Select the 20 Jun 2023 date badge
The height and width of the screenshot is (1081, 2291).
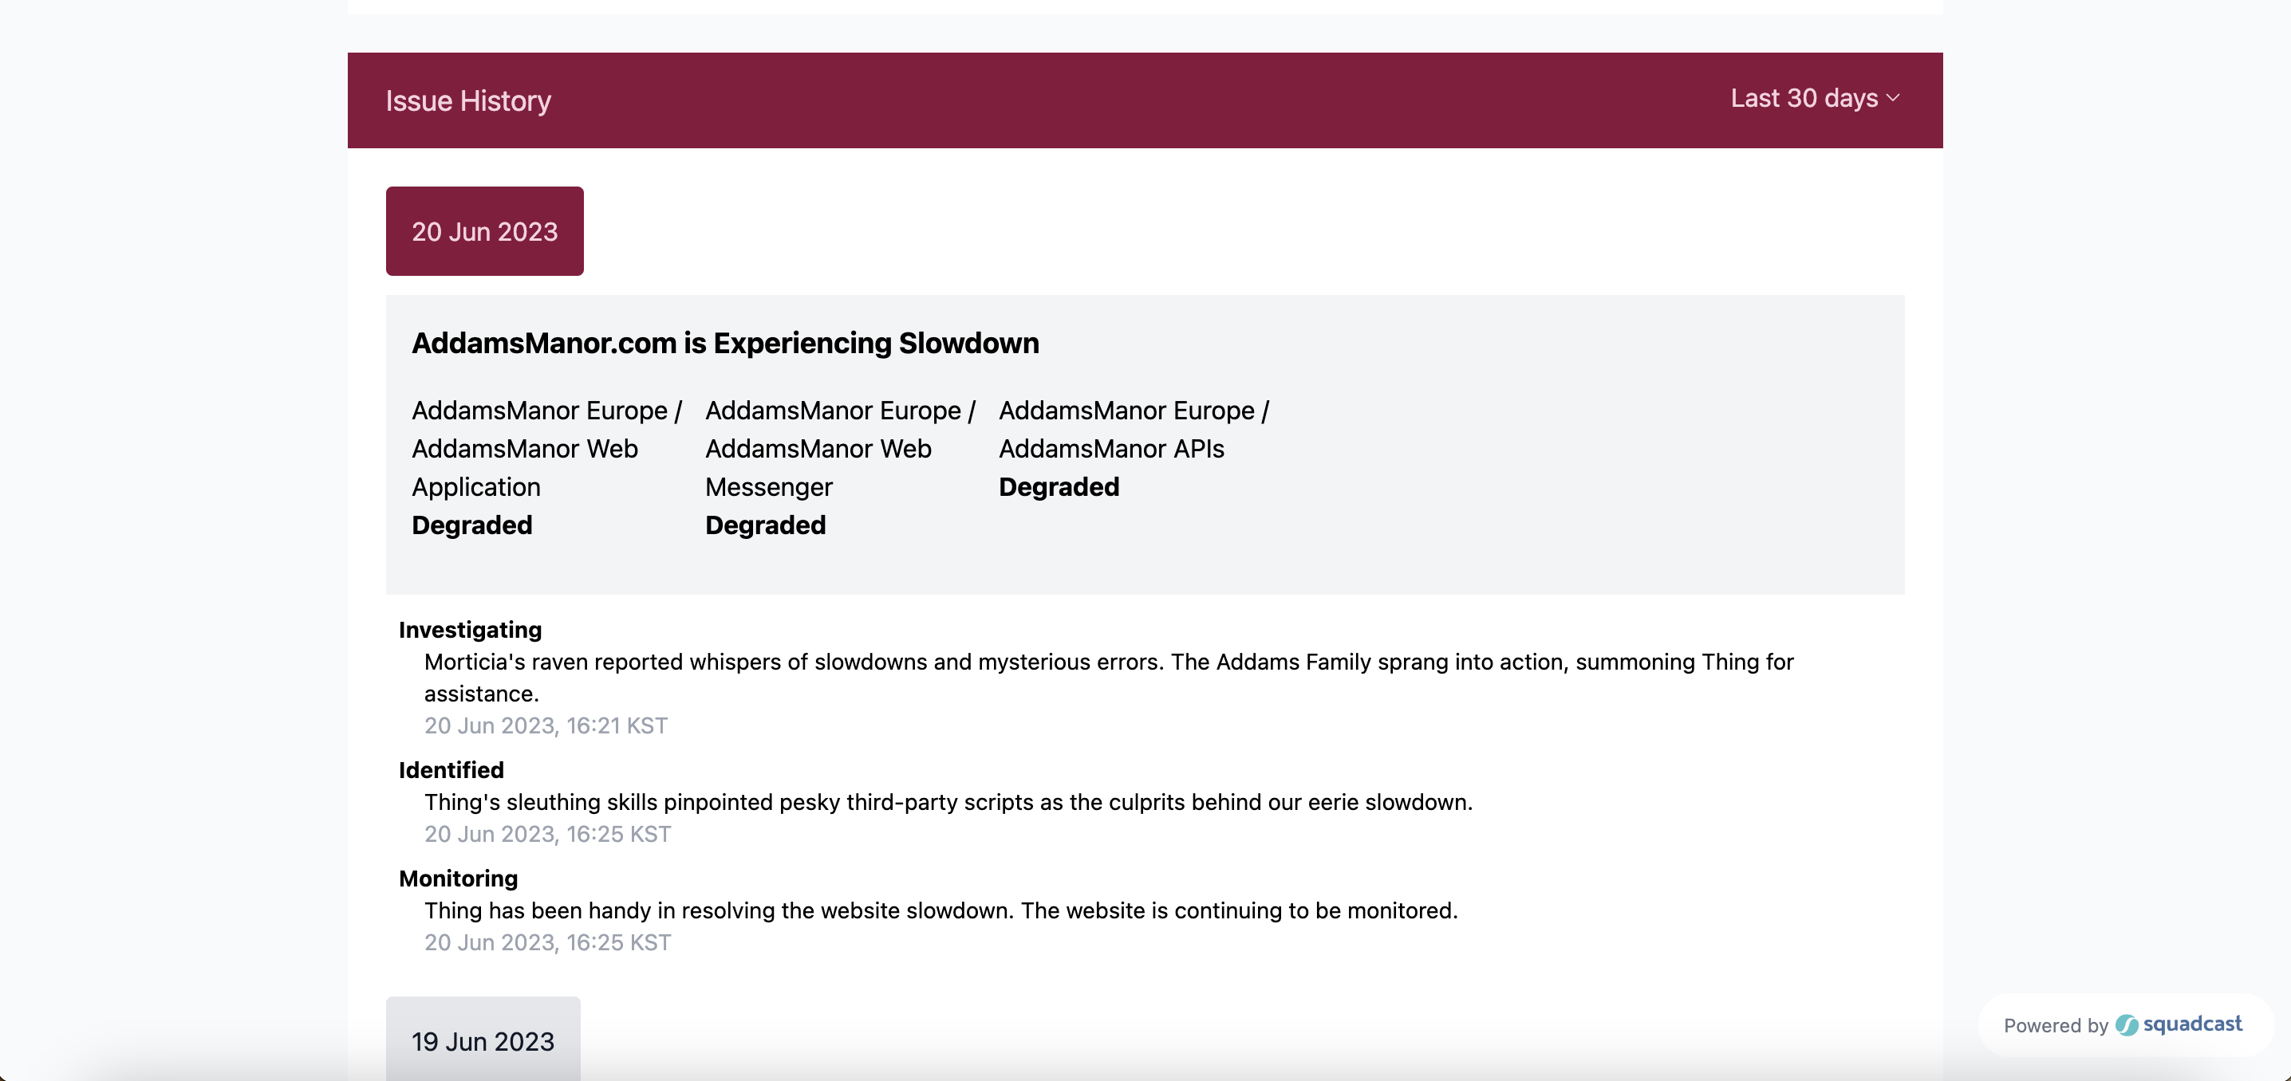[485, 231]
